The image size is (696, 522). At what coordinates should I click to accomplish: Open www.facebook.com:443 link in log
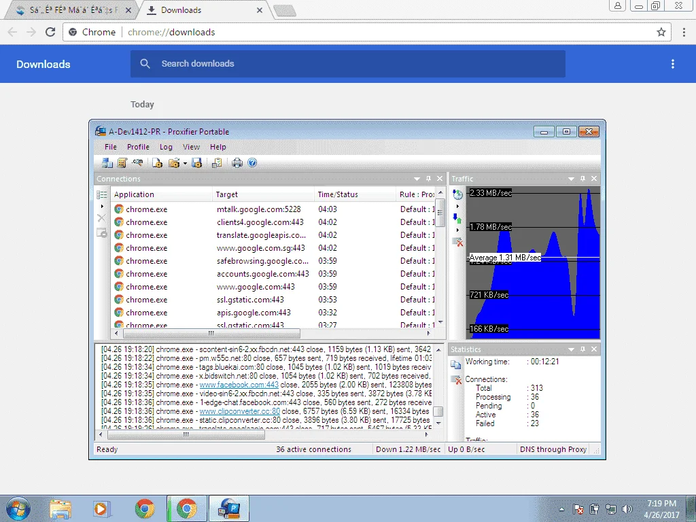[x=239, y=385]
